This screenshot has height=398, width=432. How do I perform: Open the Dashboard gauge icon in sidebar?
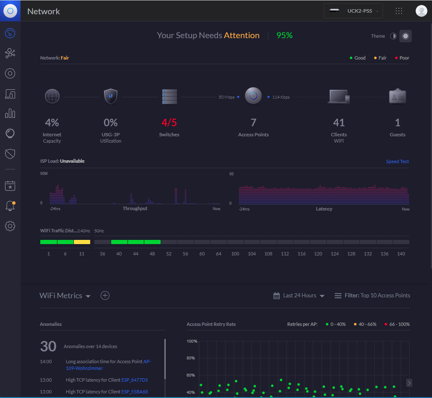[x=10, y=33]
